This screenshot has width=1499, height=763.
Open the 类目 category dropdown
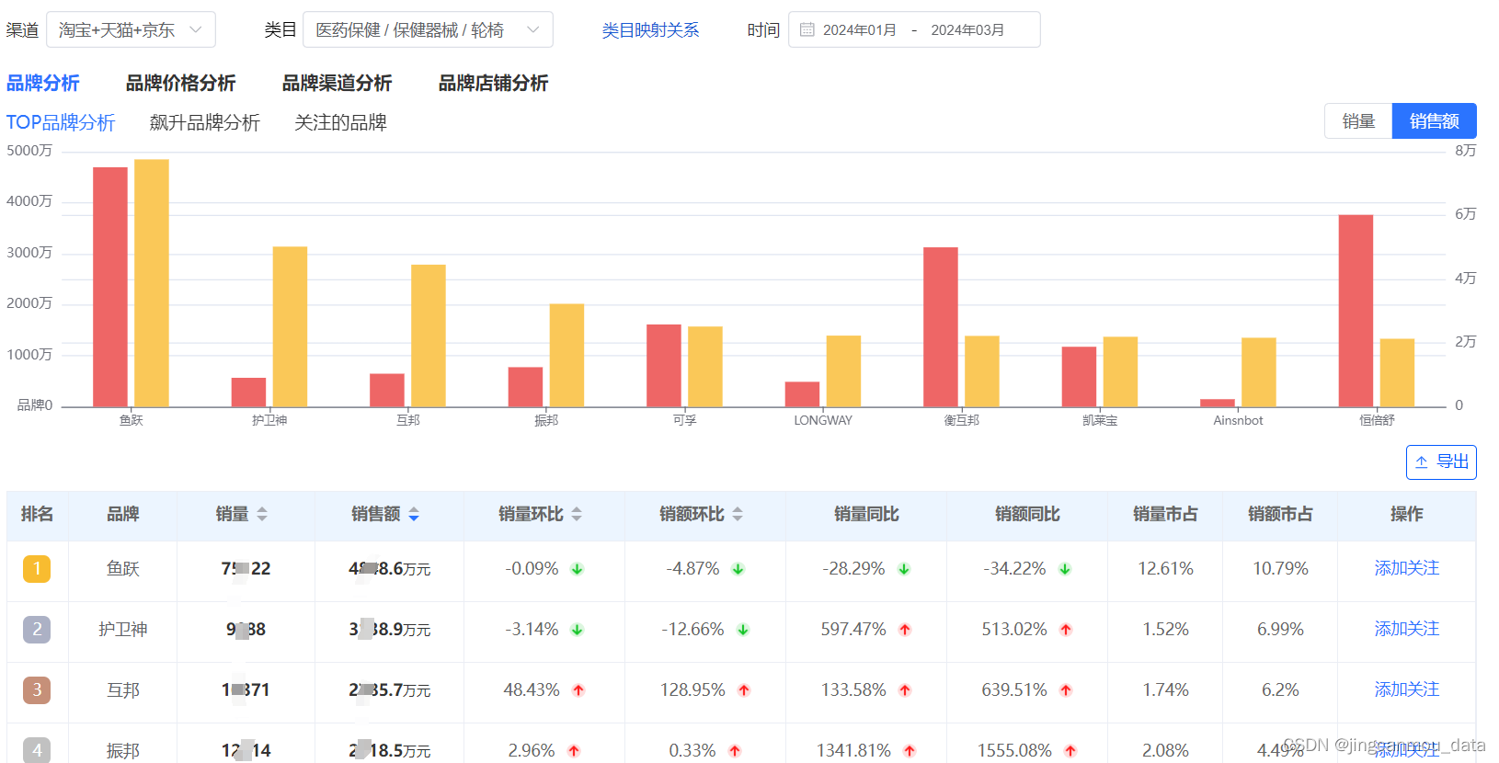click(428, 29)
